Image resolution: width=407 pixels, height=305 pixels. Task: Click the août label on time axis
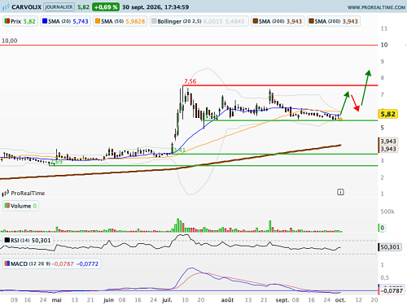tap(227, 300)
